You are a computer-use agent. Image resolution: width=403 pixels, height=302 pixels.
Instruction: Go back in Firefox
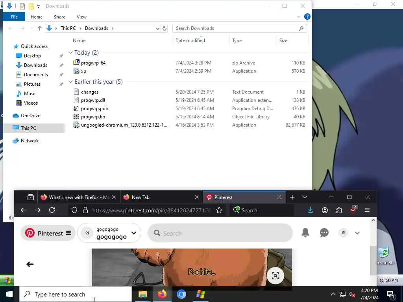(24, 210)
